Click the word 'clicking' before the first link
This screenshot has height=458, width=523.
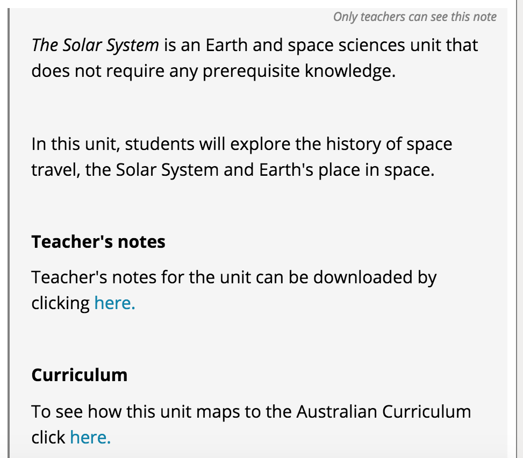(x=60, y=303)
